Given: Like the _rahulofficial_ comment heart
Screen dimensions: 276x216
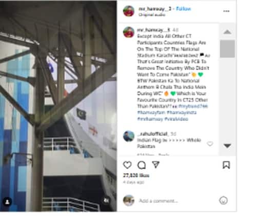Looking at the screenshot, I should click(210, 144).
